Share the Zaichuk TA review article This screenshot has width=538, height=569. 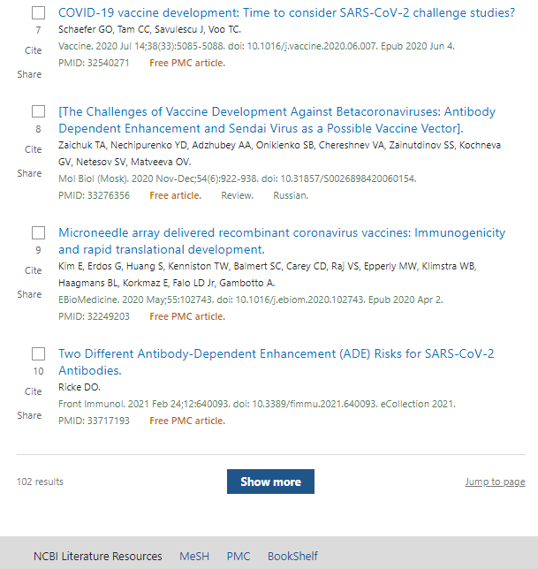[29, 173]
